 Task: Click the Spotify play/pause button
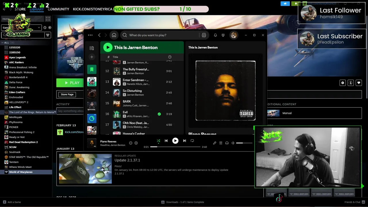coord(175,141)
